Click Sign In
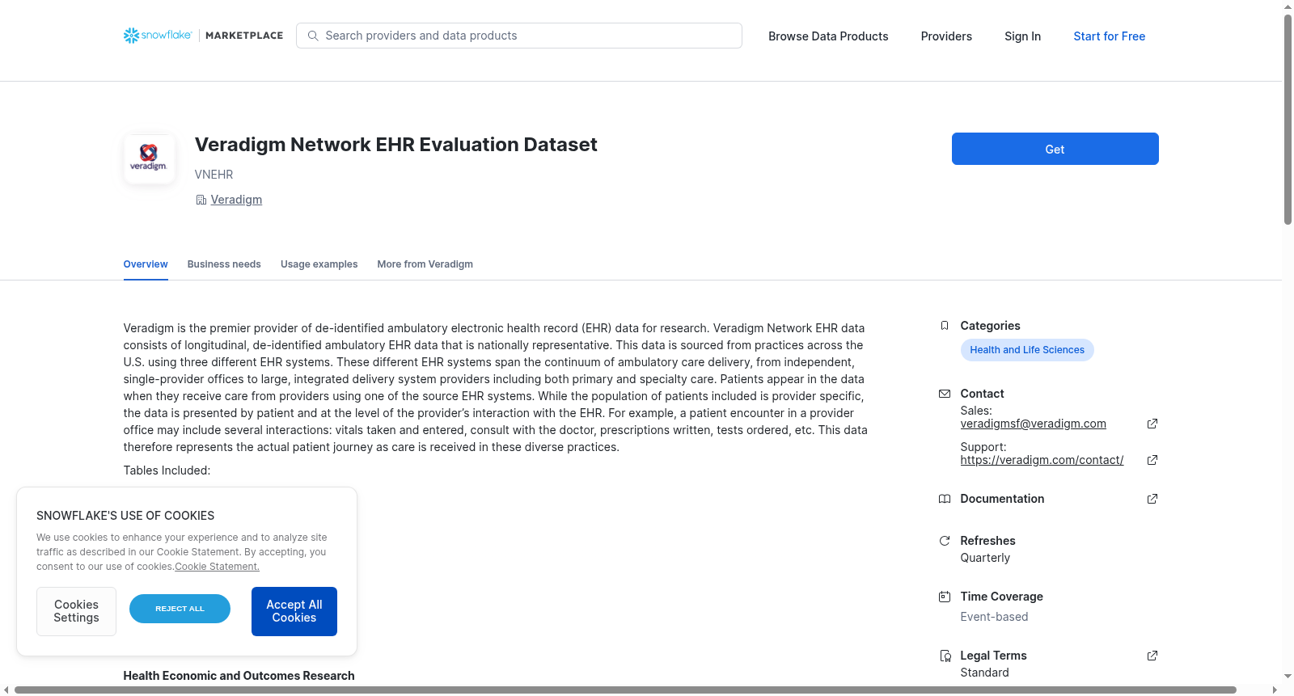The image size is (1294, 696). pyautogui.click(x=1022, y=36)
